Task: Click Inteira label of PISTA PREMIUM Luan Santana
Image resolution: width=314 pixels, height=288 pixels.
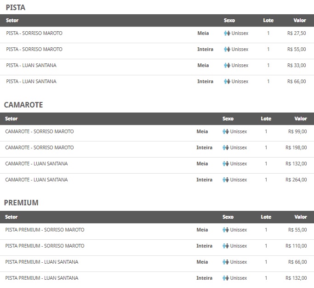Action: pos(204,278)
